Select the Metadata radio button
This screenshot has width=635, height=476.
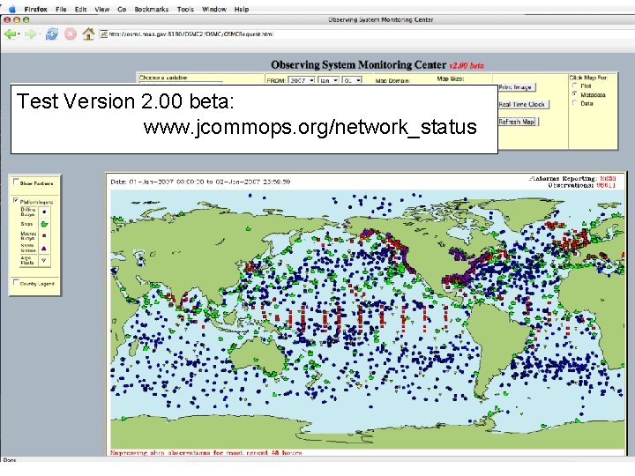(x=575, y=94)
